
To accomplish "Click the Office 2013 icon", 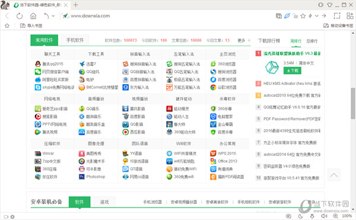I will click(x=213, y=161).
